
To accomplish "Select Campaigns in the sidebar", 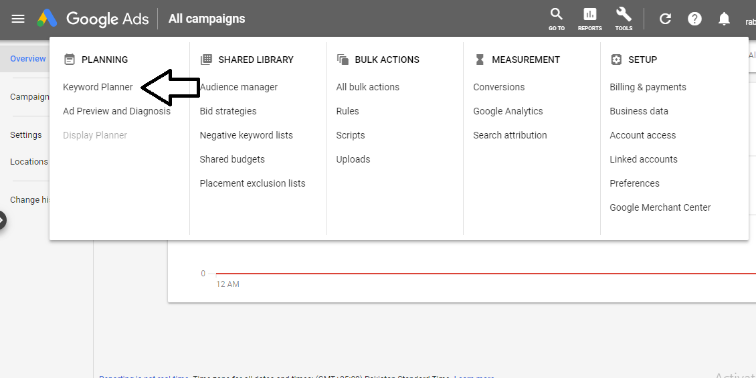I will (29, 97).
